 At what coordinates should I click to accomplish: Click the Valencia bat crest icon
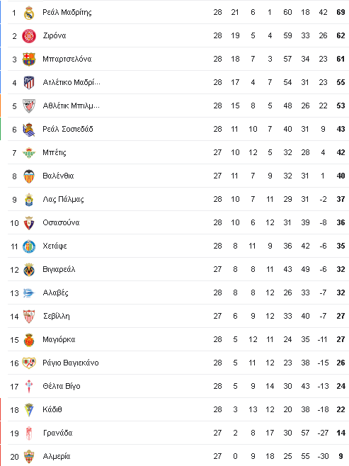(29, 176)
